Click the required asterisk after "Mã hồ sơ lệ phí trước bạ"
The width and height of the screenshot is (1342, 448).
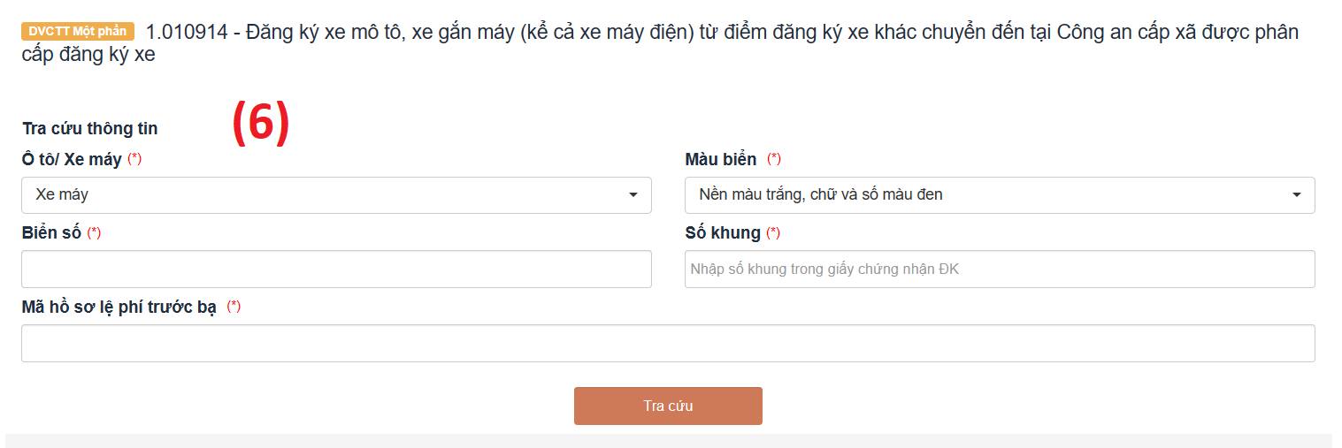tap(234, 307)
